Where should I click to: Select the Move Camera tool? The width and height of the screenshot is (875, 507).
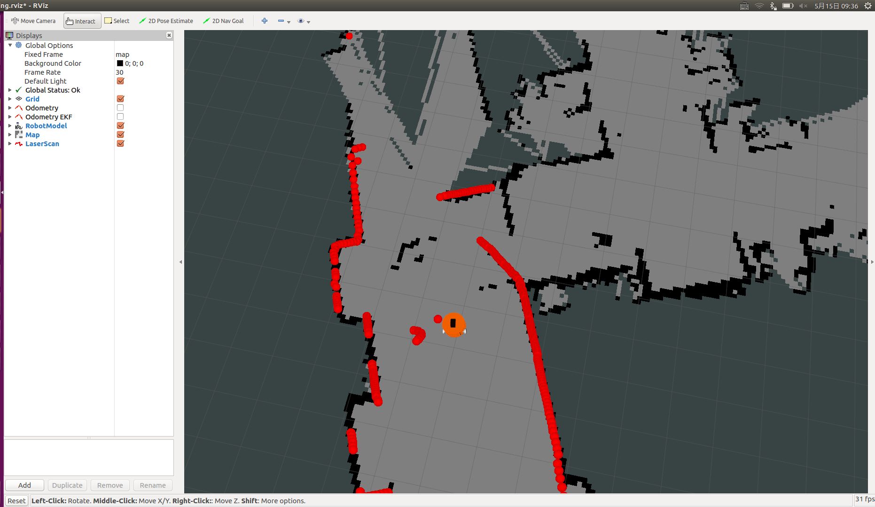(33, 21)
